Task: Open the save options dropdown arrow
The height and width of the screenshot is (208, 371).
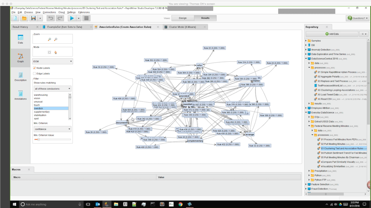Action: [x=40, y=18]
